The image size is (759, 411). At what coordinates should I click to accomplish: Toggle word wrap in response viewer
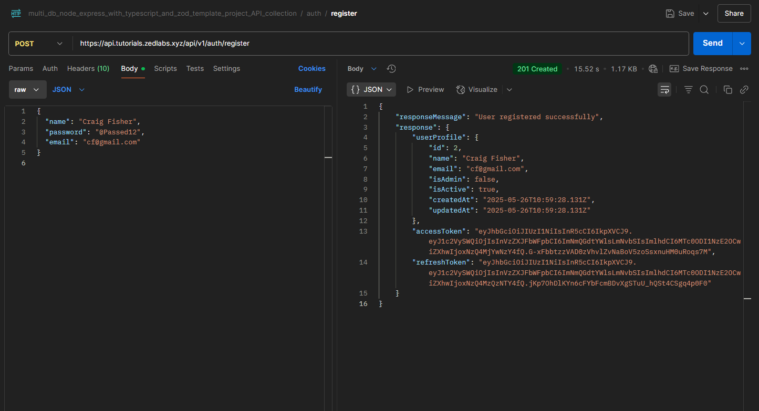pos(664,90)
